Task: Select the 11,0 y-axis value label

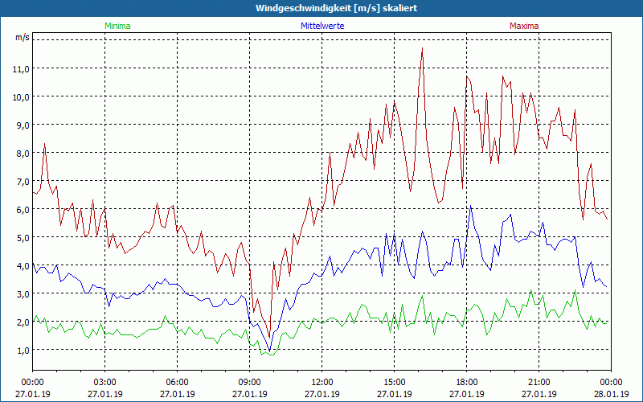Action: (x=21, y=68)
